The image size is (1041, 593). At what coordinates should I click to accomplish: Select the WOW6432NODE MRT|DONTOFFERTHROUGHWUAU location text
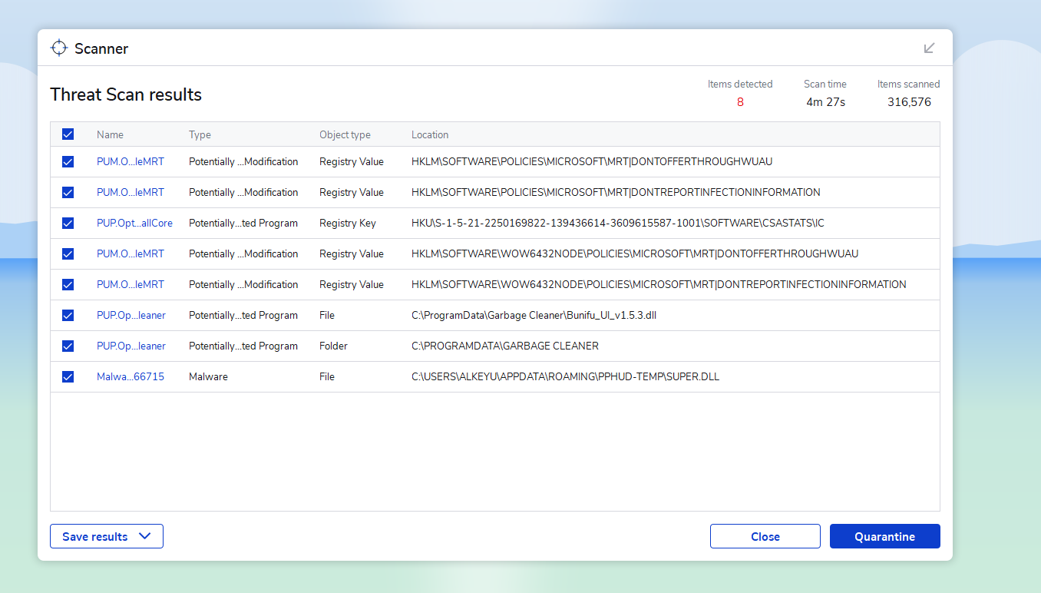click(635, 254)
